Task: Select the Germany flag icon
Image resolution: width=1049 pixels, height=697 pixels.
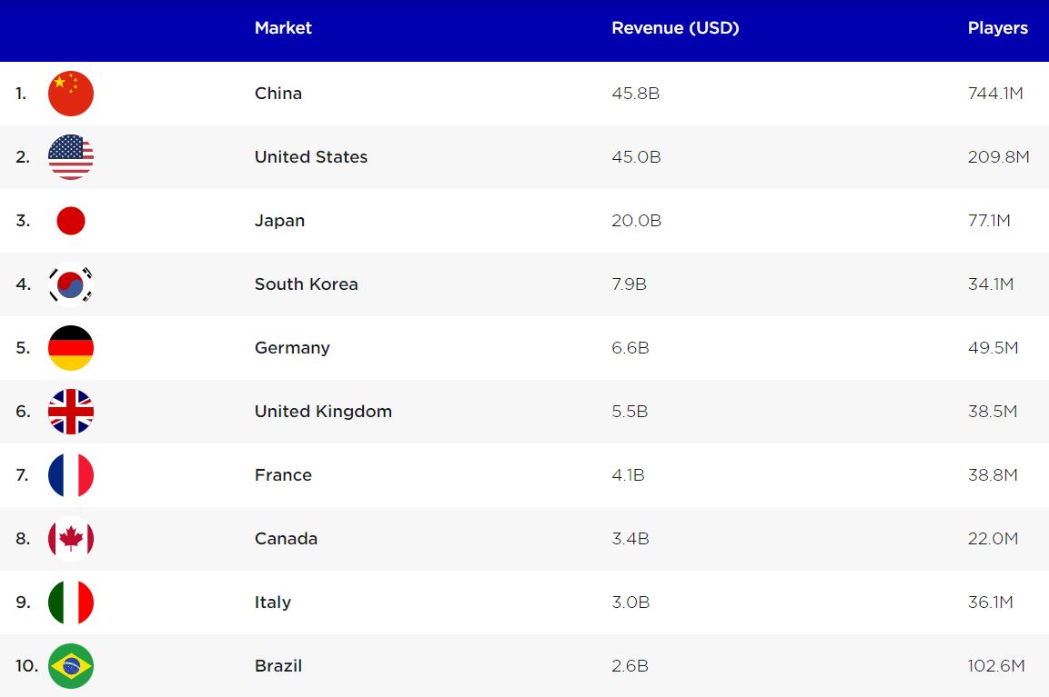Action: tap(71, 348)
